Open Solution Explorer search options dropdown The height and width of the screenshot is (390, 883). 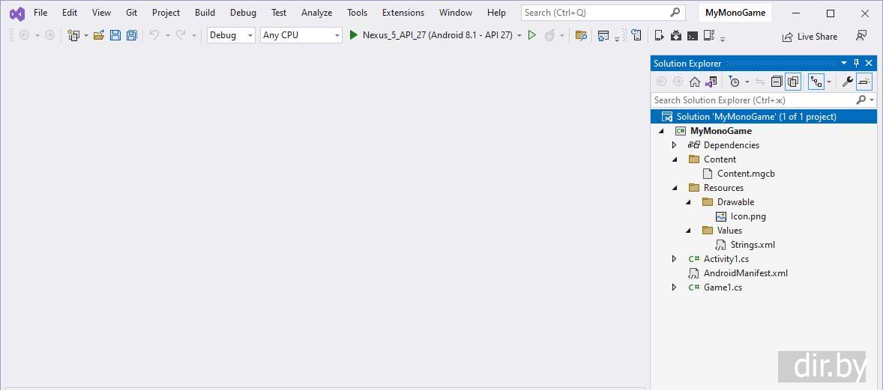click(873, 100)
